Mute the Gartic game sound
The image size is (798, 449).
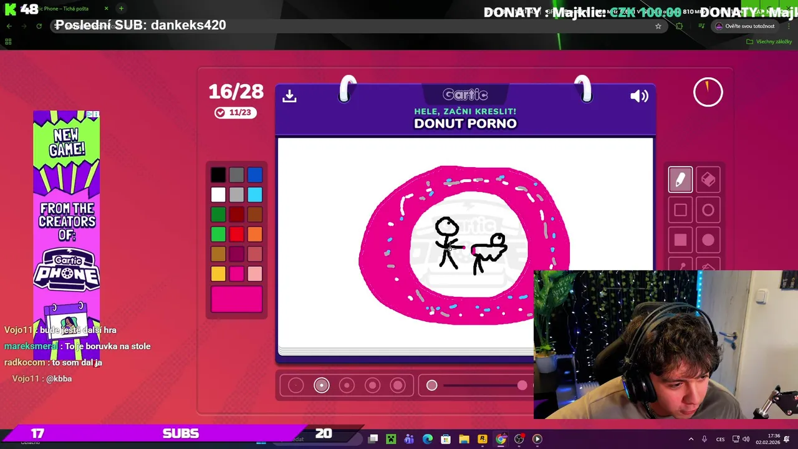click(x=639, y=96)
